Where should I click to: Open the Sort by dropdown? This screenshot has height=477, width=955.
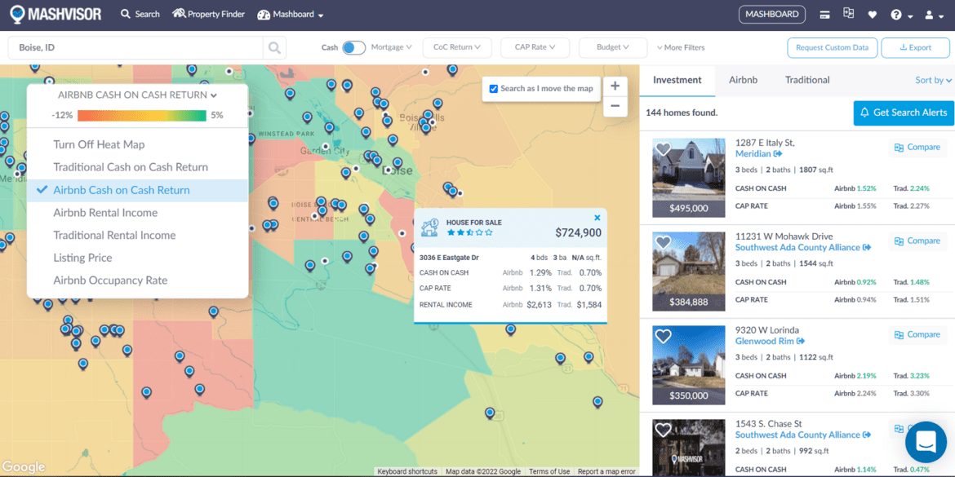click(x=934, y=80)
